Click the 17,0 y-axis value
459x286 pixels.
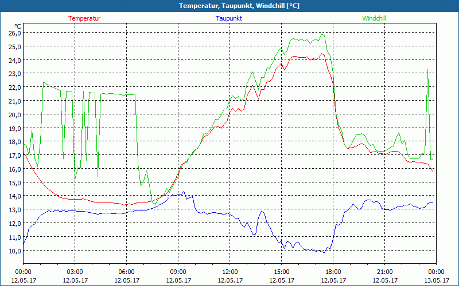(15, 156)
